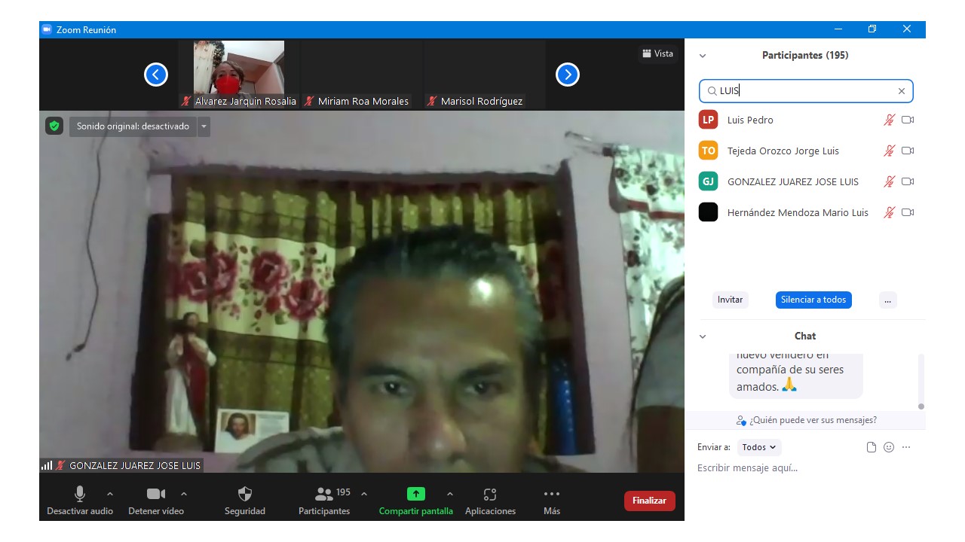This screenshot has height=542, width=965.
Task: Unmute Hernández Mendoza Mario Luis microphone
Action: point(890,212)
